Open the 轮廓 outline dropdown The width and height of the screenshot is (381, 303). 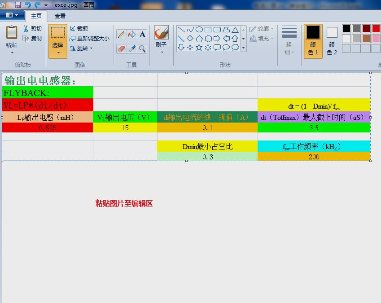(262, 29)
